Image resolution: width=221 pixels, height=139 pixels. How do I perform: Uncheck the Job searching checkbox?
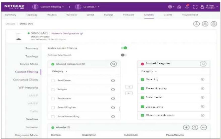click(143, 107)
